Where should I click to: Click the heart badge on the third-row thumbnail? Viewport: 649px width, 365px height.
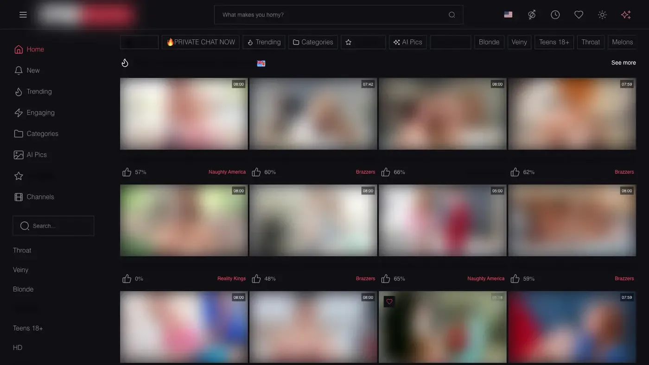pyautogui.click(x=389, y=302)
